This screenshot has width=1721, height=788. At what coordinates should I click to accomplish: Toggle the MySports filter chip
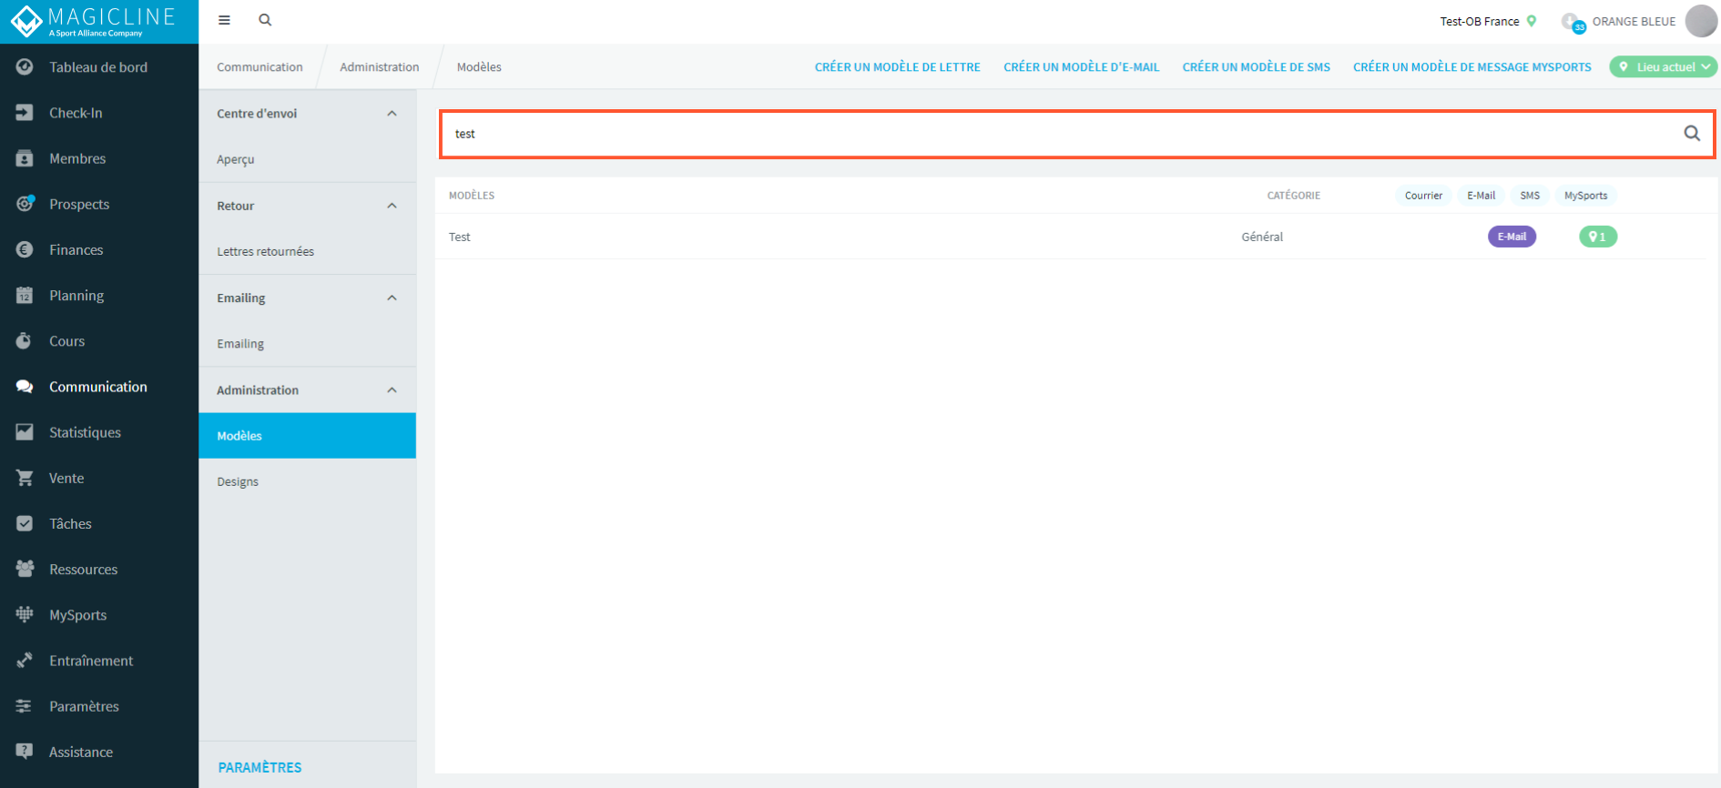click(x=1585, y=196)
